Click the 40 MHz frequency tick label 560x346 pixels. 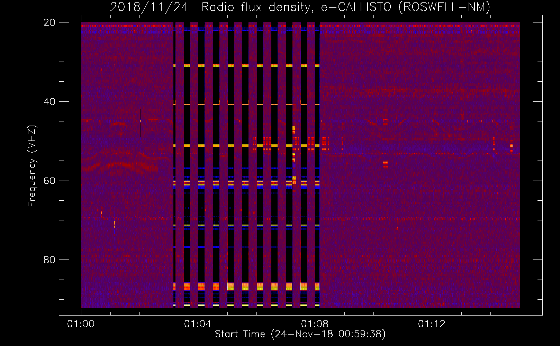click(49, 101)
